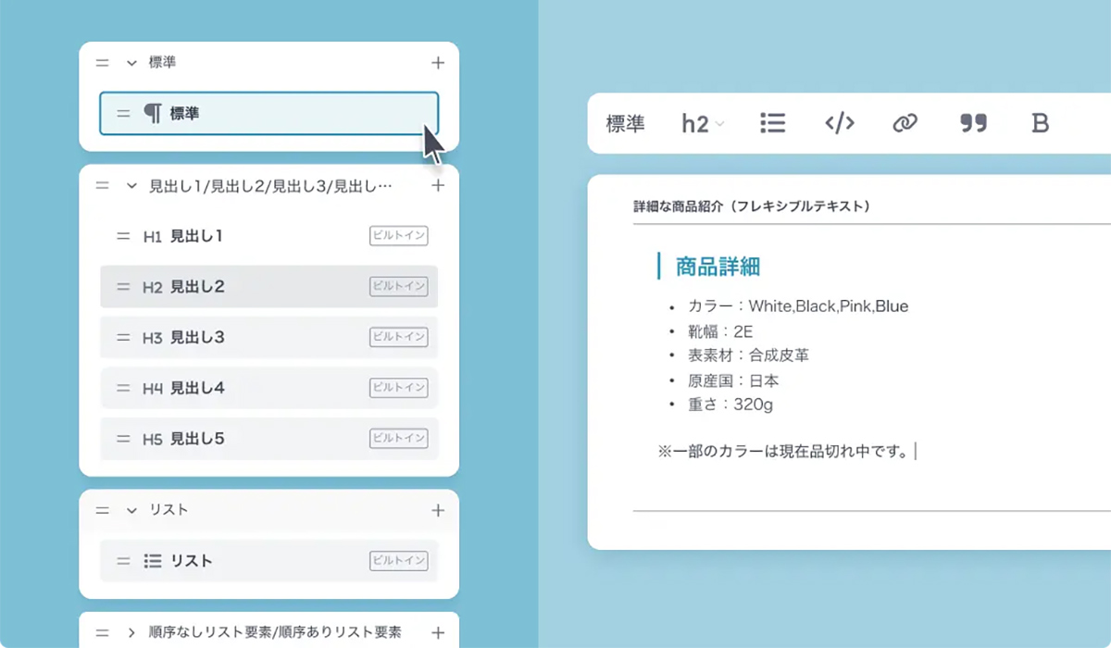Screen dimensions: 1111x648
Task: Click the 重さ：320g bullet line
Action: click(x=730, y=405)
